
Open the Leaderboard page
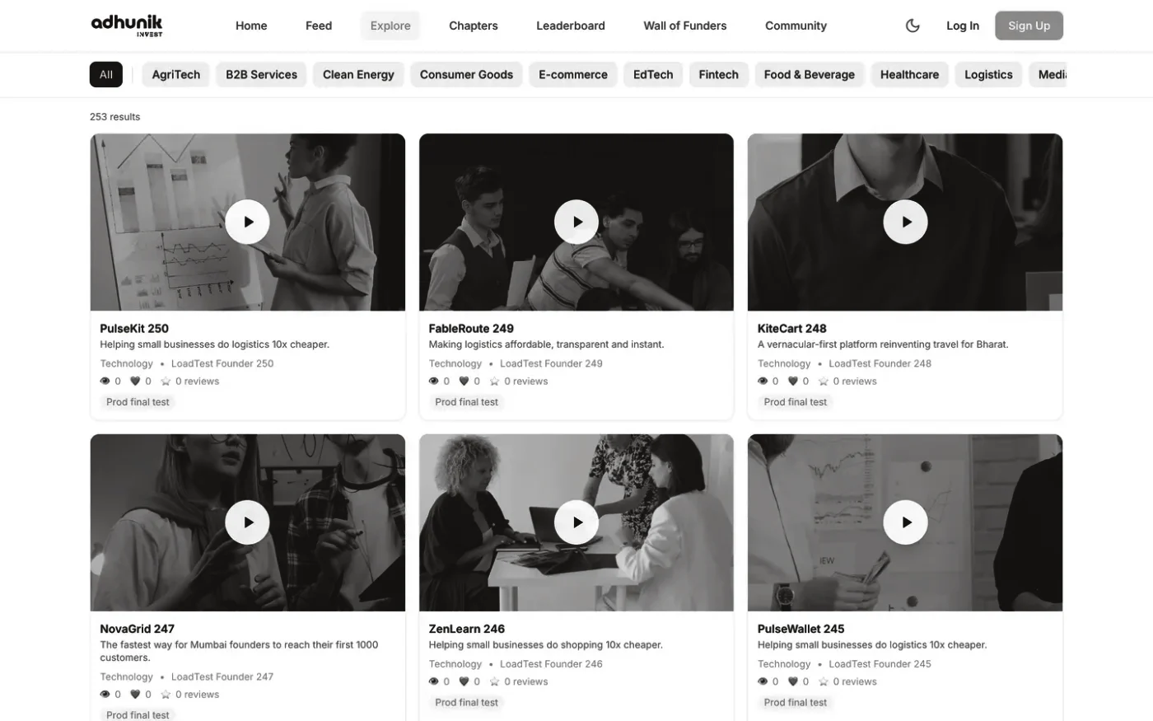click(571, 26)
